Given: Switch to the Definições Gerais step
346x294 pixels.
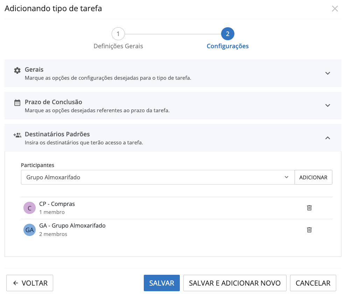Looking at the screenshot, I should click(118, 46).
